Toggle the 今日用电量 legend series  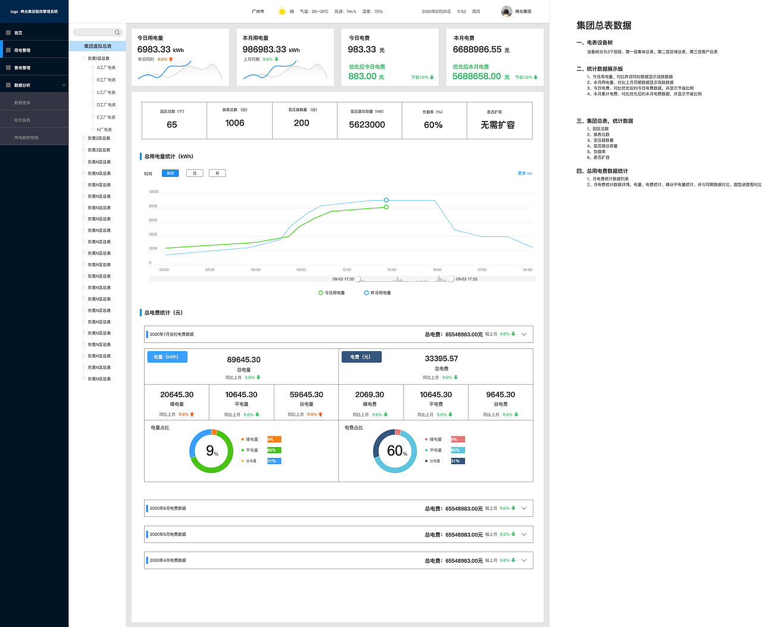click(332, 293)
